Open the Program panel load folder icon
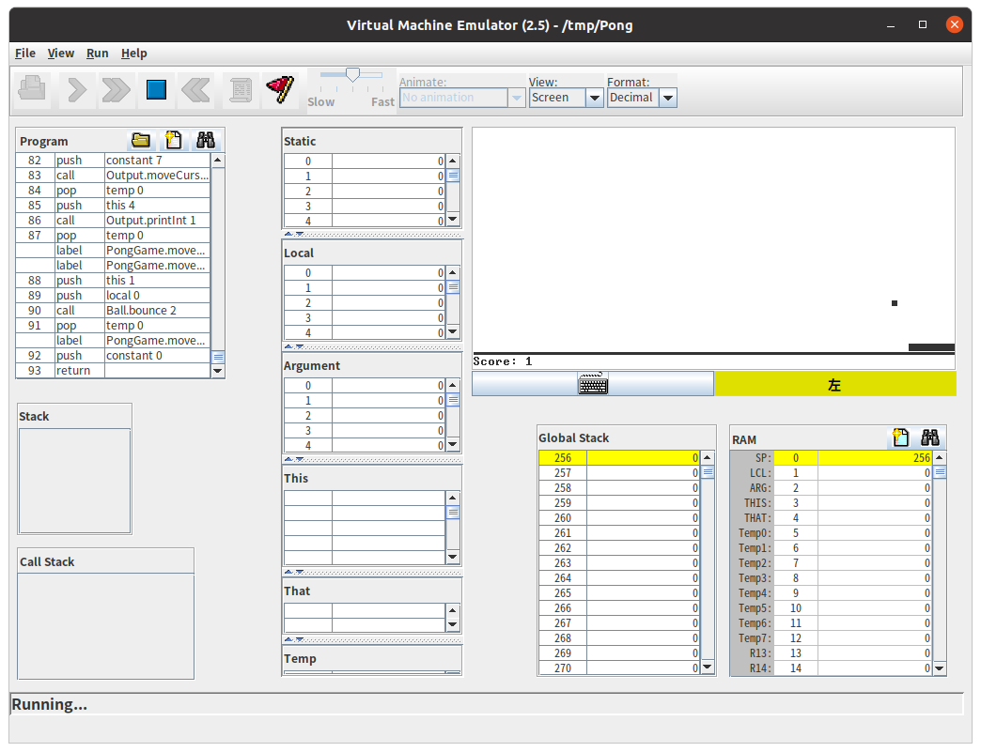The image size is (981, 752). click(141, 141)
